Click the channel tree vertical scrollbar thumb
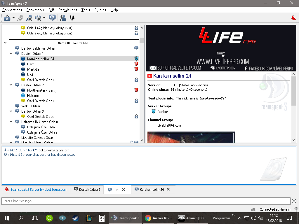 coord(142,40)
